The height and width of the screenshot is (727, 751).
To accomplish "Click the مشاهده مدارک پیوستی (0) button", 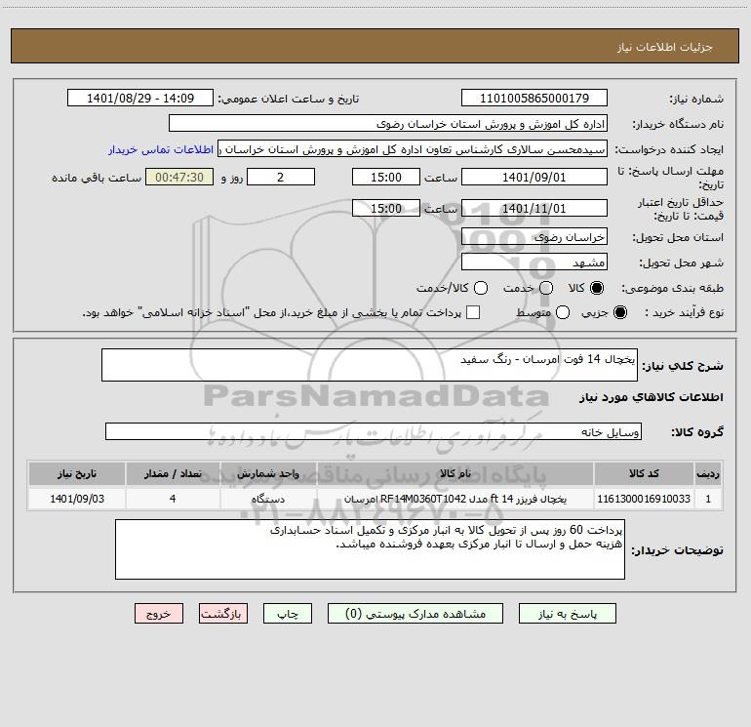I will pyautogui.click(x=415, y=614).
